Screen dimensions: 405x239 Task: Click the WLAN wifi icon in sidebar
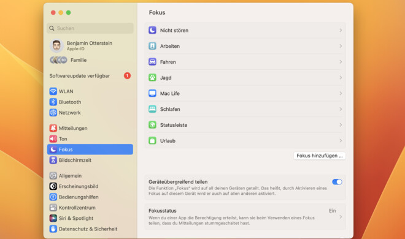(x=53, y=91)
